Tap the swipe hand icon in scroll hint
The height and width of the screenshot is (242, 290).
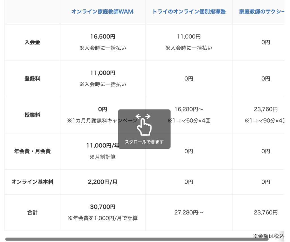[144, 124]
